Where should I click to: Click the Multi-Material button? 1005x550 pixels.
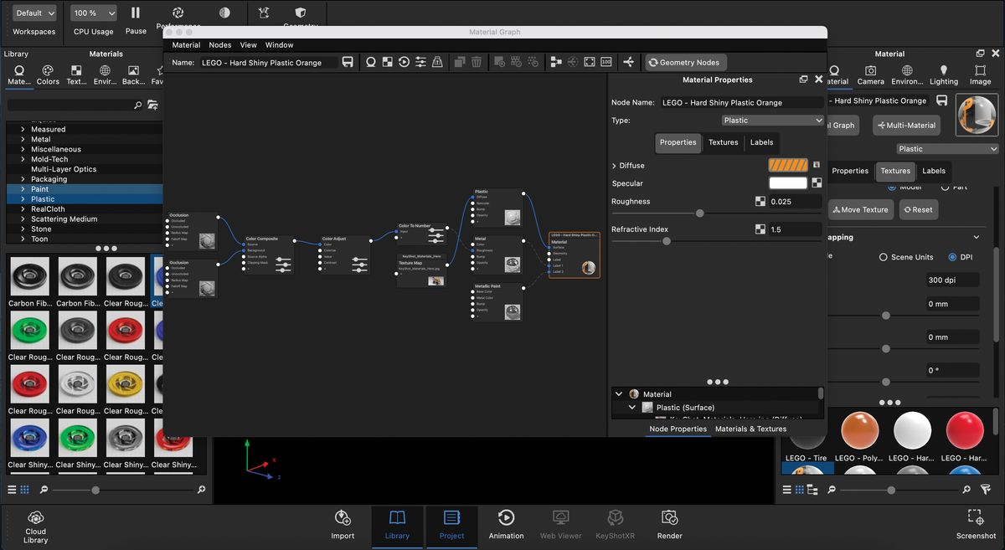(x=905, y=125)
